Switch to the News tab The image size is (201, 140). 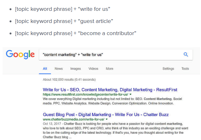coord(59,69)
